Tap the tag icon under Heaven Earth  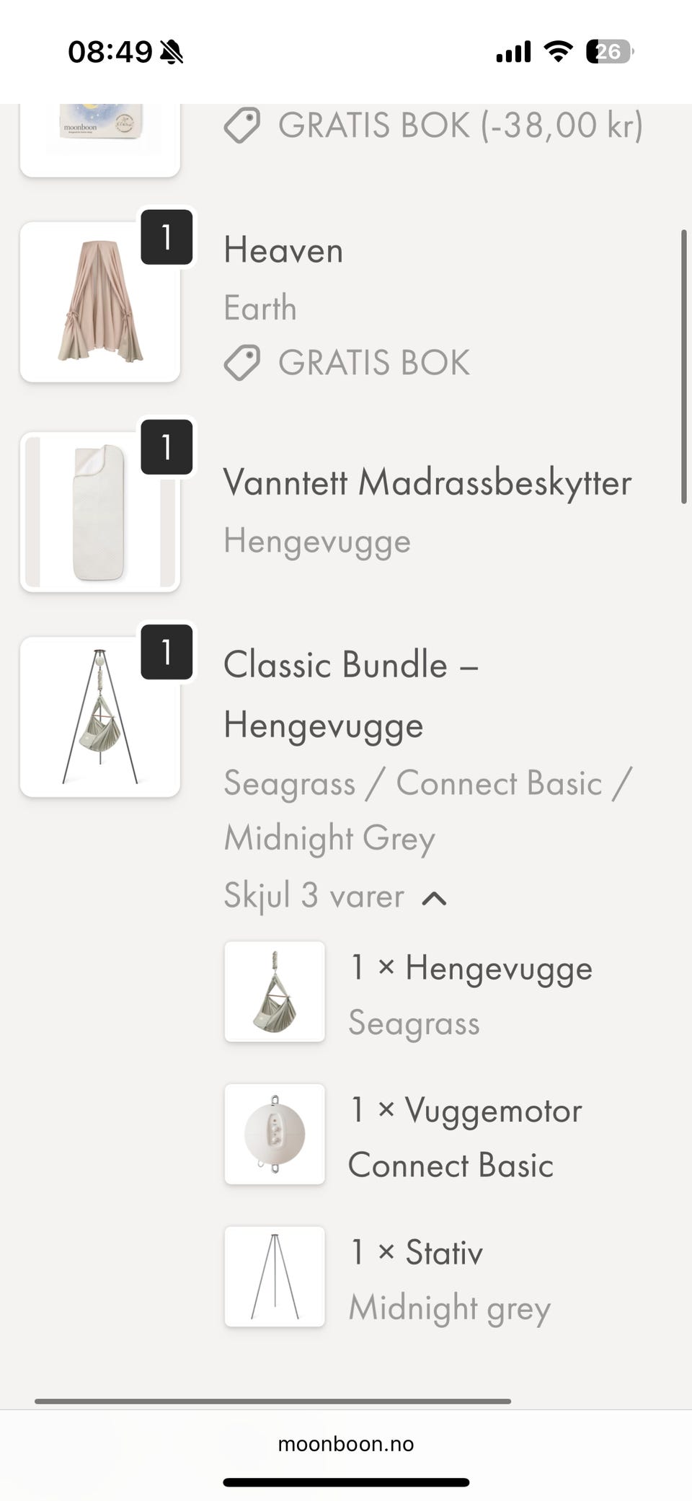point(241,363)
